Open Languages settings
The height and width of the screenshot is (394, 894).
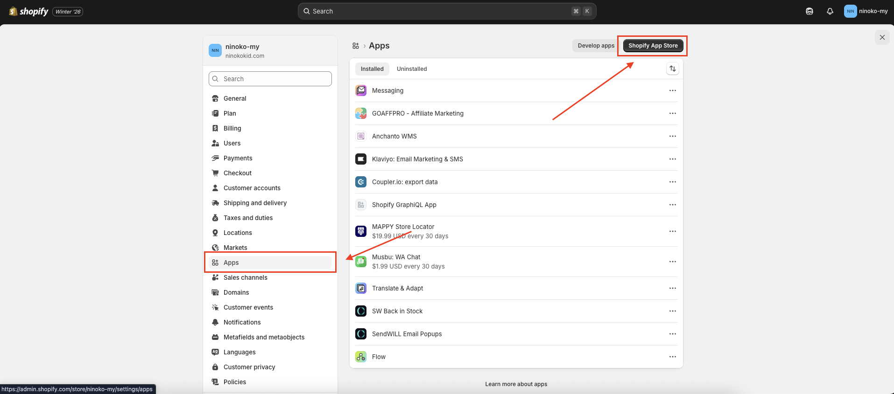click(x=270, y=352)
